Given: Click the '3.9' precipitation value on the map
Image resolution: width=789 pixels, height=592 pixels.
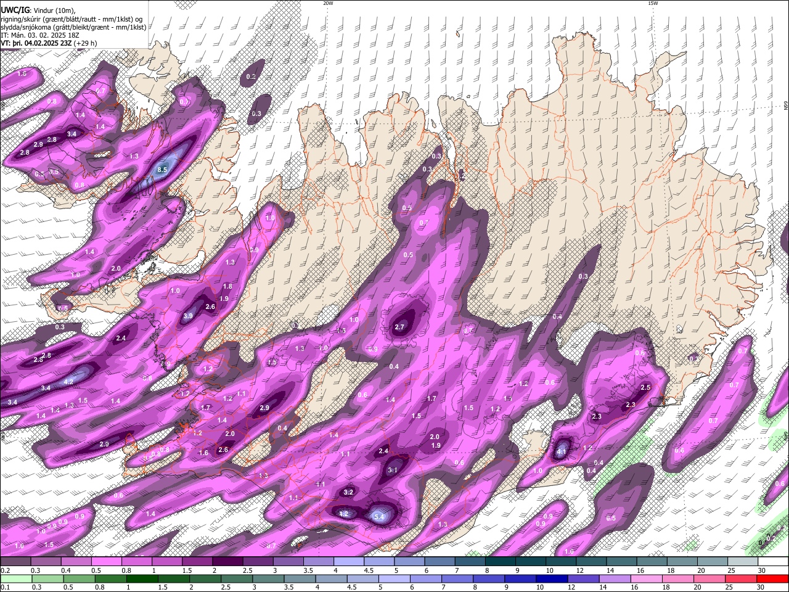Looking at the screenshot, I should coord(189,316).
